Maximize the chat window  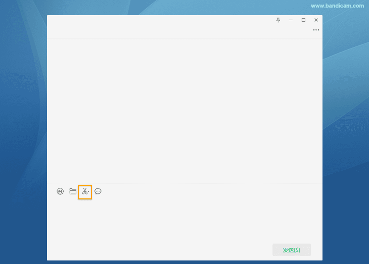[303, 20]
